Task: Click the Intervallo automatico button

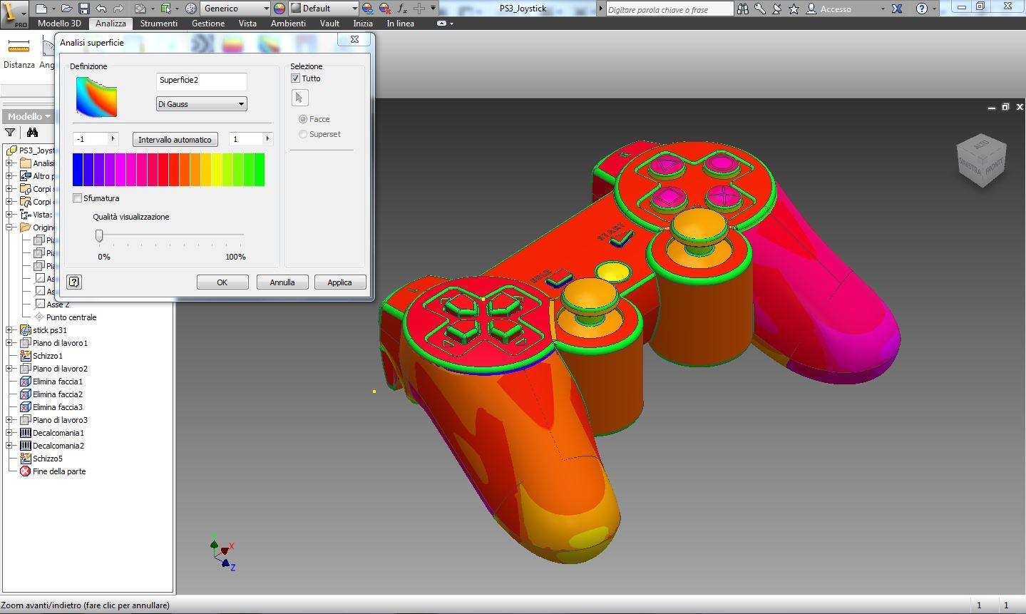Action: [x=175, y=140]
